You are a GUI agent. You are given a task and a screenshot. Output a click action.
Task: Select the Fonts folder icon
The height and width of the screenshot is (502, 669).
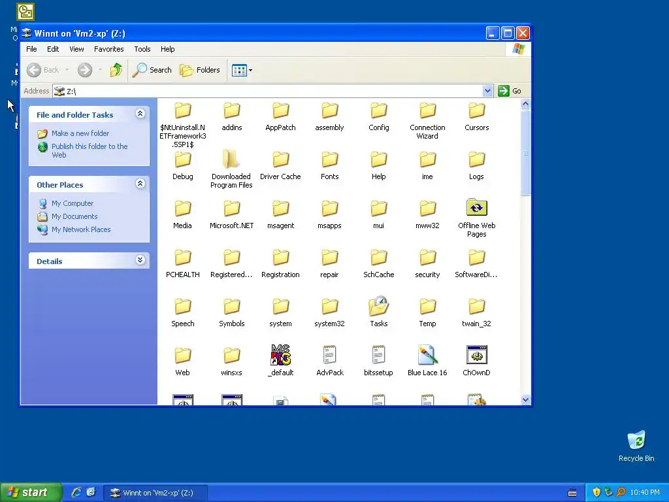click(329, 159)
